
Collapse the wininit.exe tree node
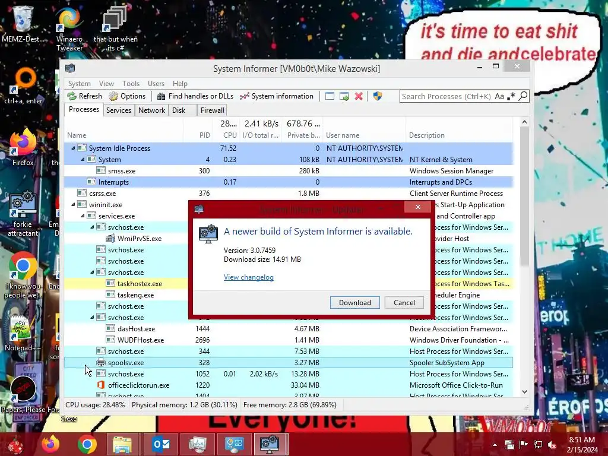point(73,204)
